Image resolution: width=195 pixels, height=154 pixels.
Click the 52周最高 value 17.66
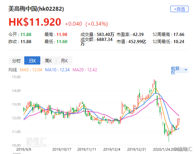tap(179, 35)
